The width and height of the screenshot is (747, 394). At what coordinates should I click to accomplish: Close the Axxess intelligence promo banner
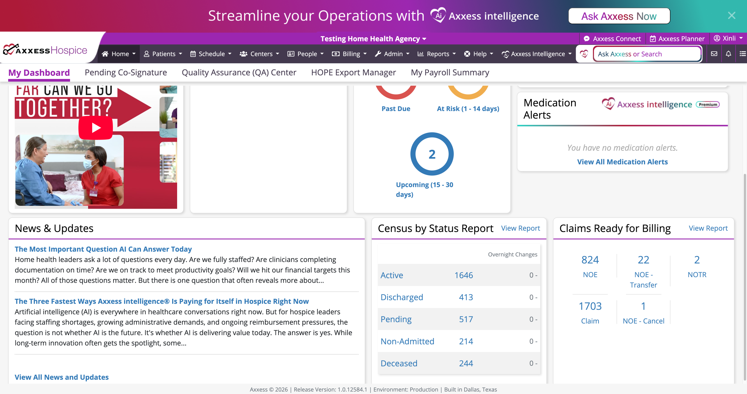(x=732, y=15)
